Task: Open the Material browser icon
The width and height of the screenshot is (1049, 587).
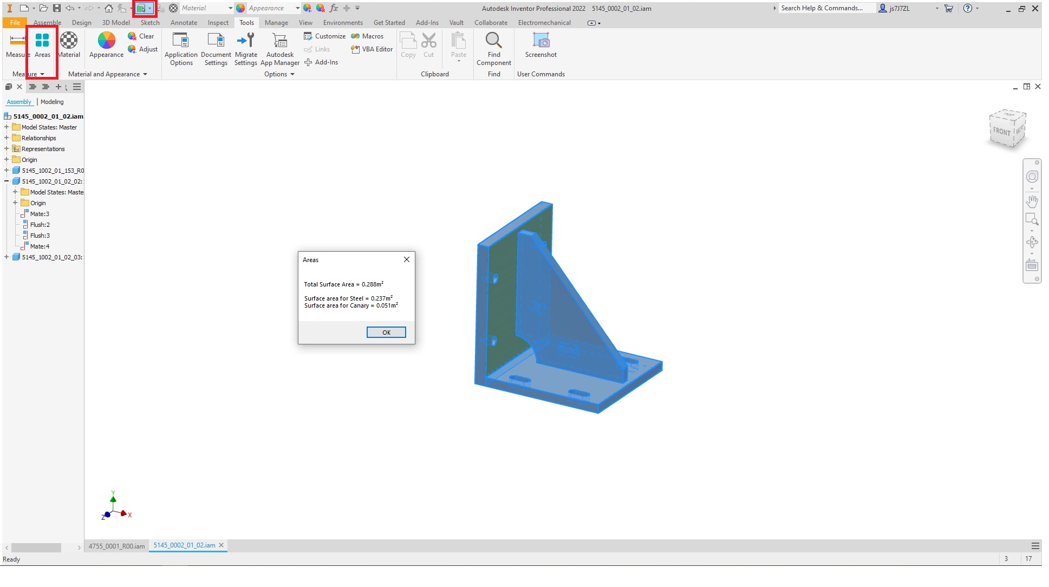Action: pyautogui.click(x=69, y=41)
